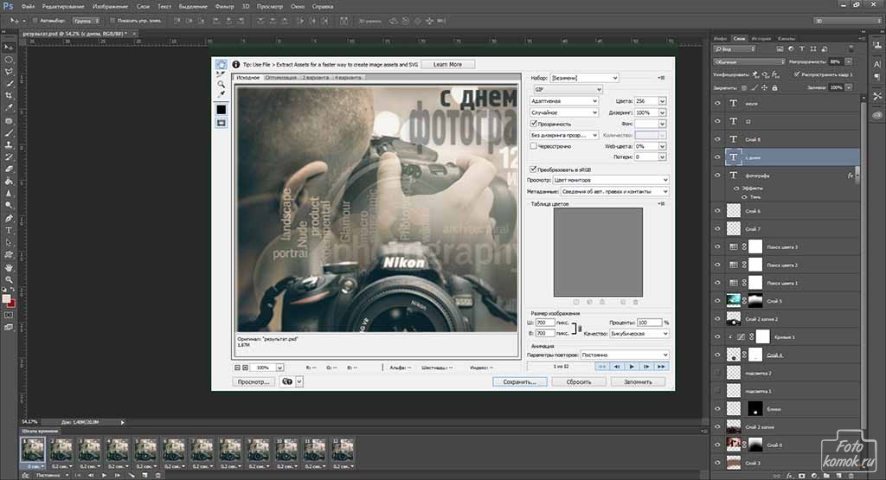Select the Hand tool in Photoshop toolbox
Screen dimensions: 886x480
tap(9, 267)
